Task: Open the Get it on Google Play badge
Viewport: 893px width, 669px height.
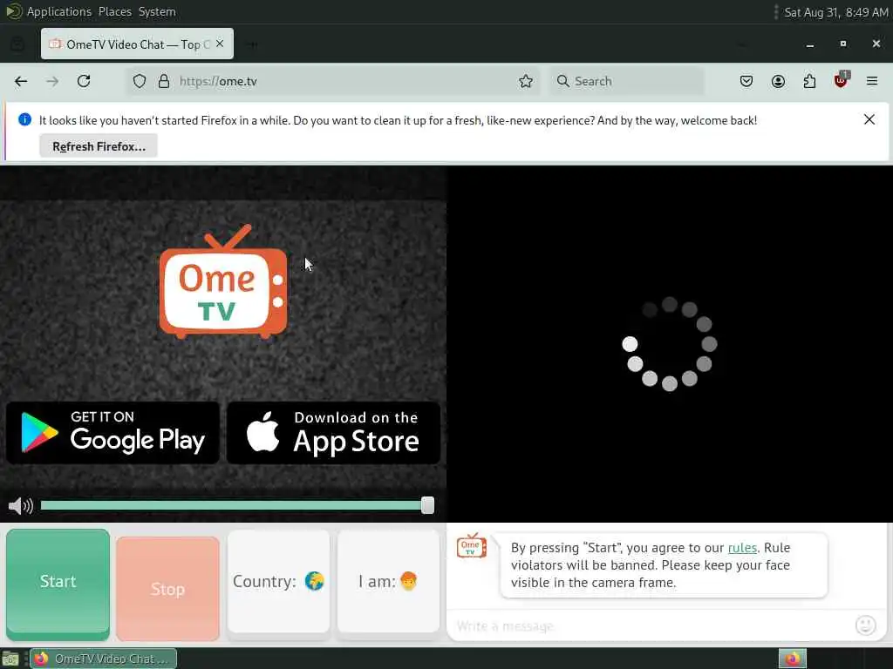Action: (x=112, y=433)
